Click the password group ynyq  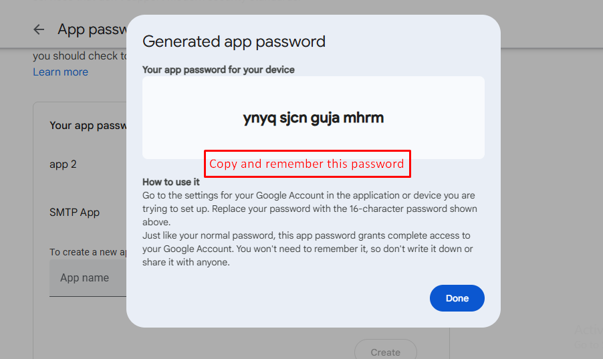pos(257,118)
